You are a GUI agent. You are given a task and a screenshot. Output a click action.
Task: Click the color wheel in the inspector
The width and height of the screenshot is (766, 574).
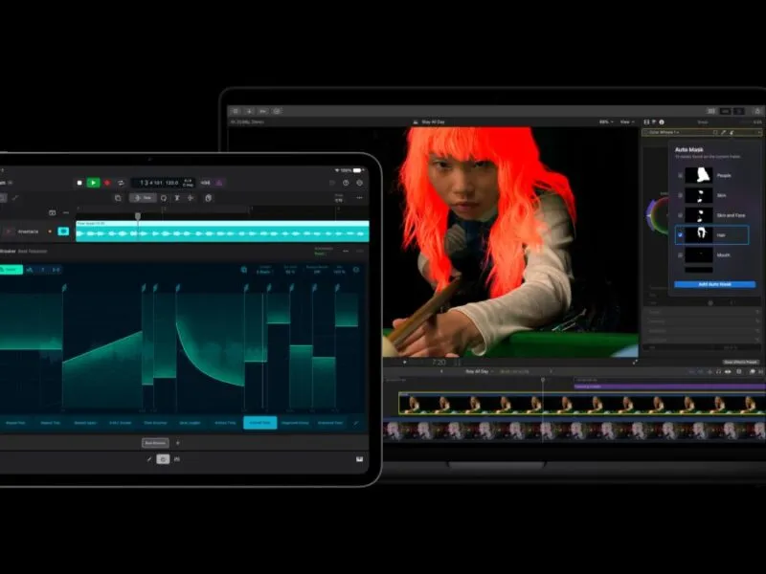tap(658, 214)
